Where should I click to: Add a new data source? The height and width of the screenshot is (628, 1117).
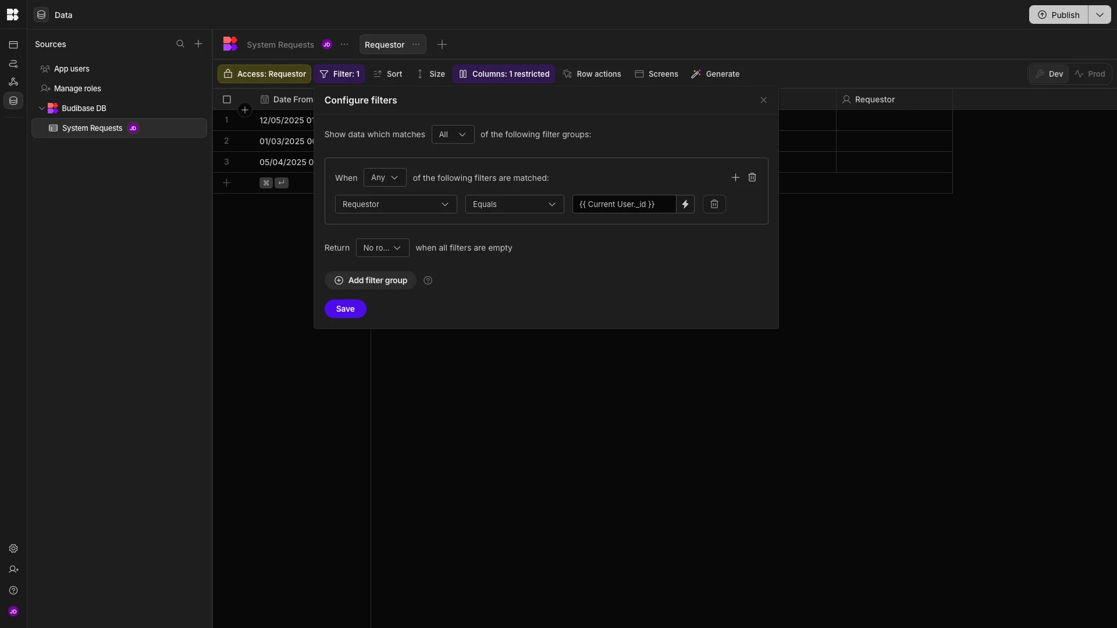[x=198, y=44]
